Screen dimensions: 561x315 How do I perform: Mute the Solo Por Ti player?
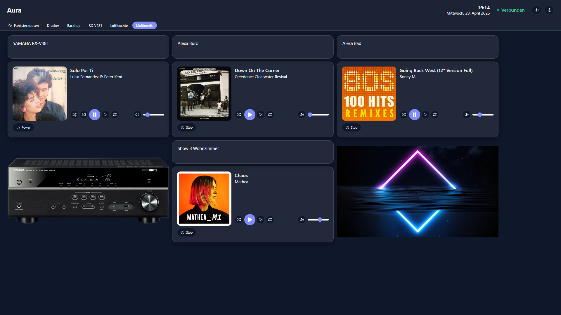(137, 115)
